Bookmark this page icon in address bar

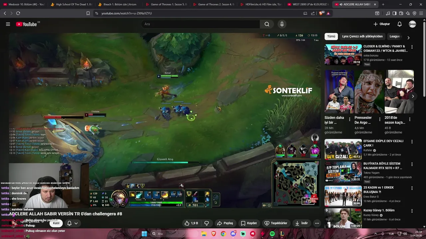(88, 13)
